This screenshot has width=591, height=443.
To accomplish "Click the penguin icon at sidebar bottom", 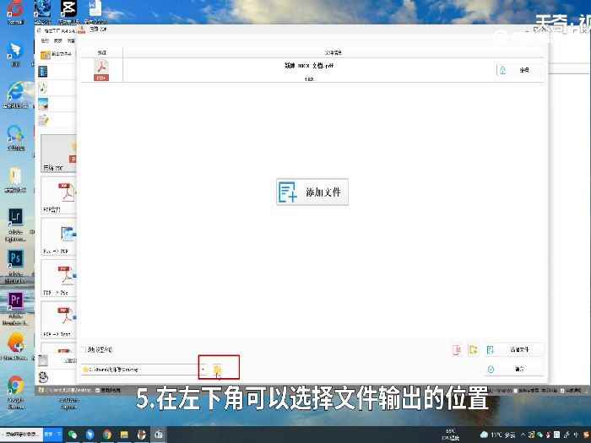I will [43, 376].
